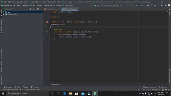Viewport: 171px width, 96px height.
Task: Open Microsoft Store from the taskbar
Action: (x=77, y=94)
